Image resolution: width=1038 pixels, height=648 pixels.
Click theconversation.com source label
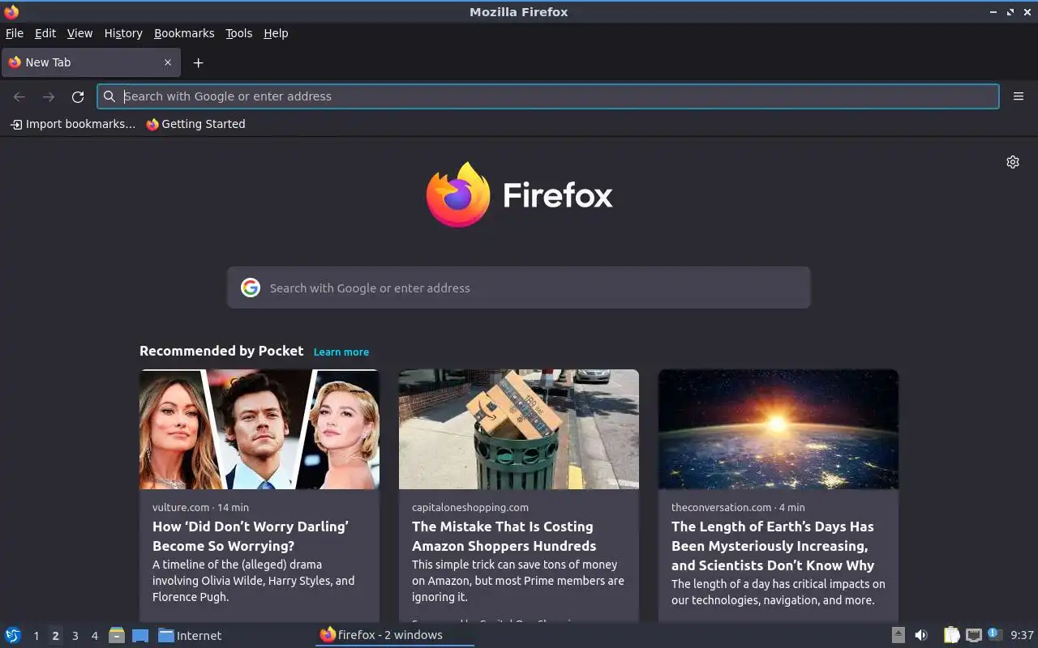tap(721, 507)
